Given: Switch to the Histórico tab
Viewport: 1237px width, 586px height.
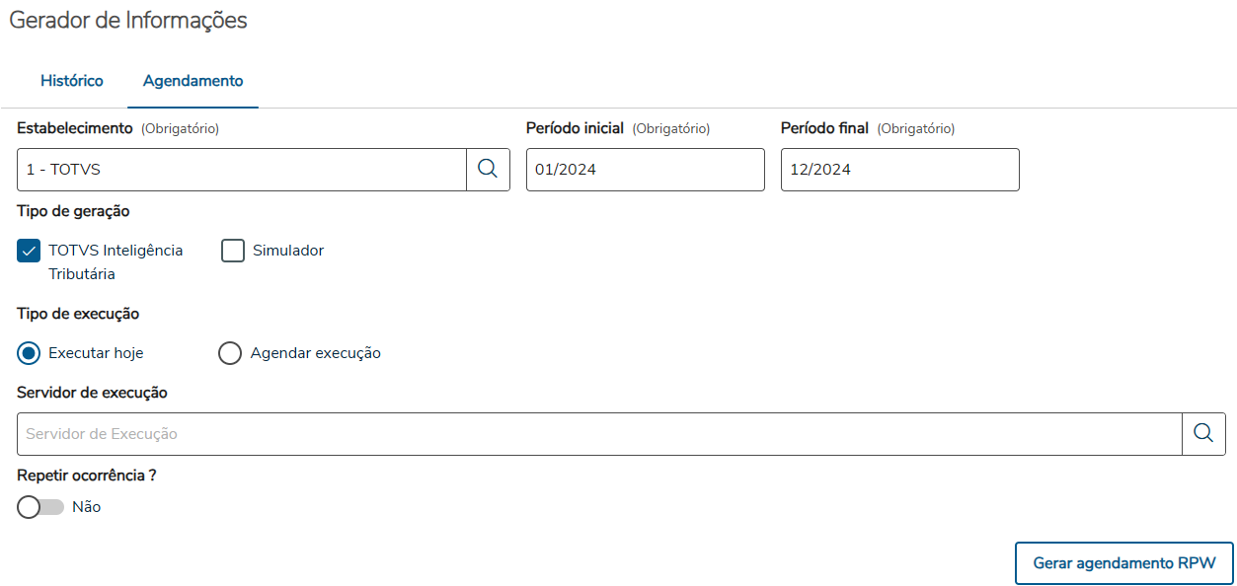Looking at the screenshot, I should point(72,81).
